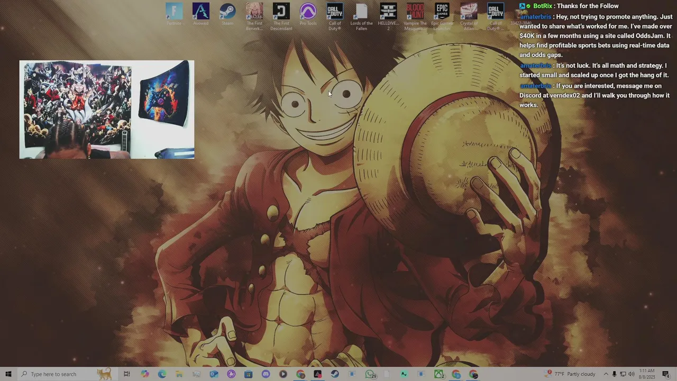677x381 pixels.
Task: Open the Windows Start menu
Action: click(8, 374)
